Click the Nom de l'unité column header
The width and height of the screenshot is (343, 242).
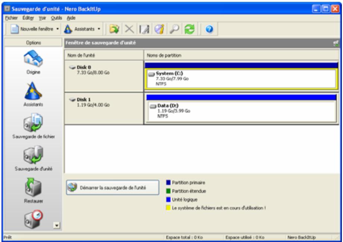[x=104, y=55]
